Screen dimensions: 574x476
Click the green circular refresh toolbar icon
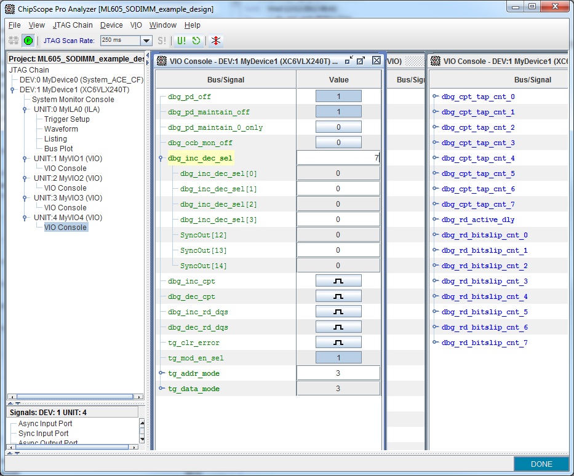click(196, 41)
